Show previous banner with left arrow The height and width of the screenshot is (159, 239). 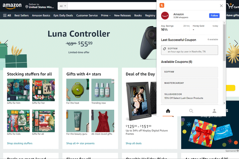pyautogui.click(x=6, y=43)
